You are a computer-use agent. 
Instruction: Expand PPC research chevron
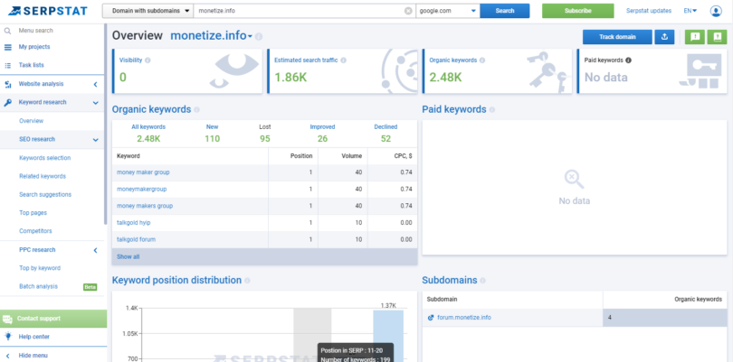tap(95, 250)
